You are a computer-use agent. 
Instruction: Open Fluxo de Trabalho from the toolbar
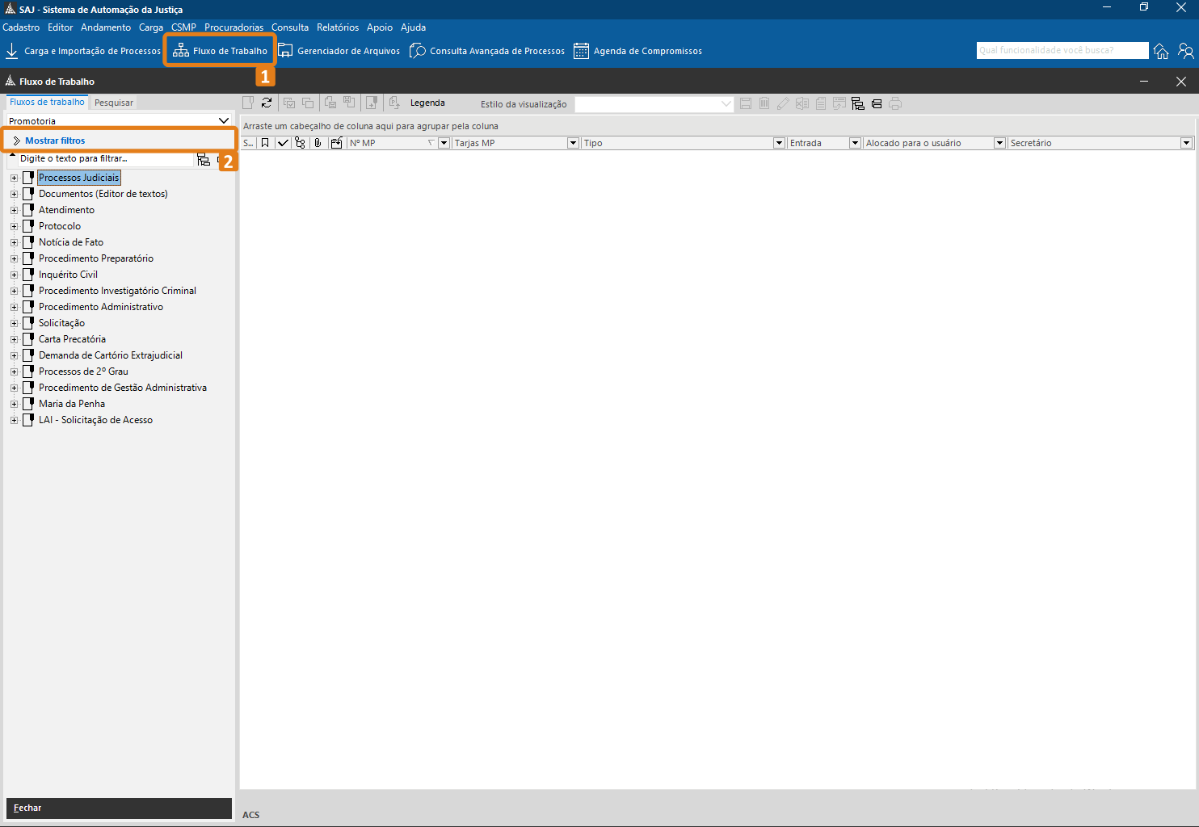point(220,51)
